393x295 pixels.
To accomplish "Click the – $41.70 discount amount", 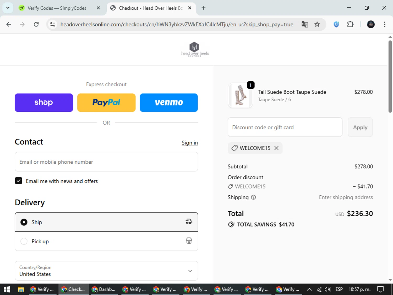I will [363, 186].
